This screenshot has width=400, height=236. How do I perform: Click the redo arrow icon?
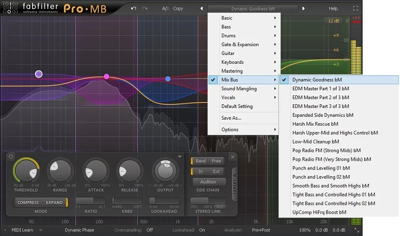click(x=145, y=8)
